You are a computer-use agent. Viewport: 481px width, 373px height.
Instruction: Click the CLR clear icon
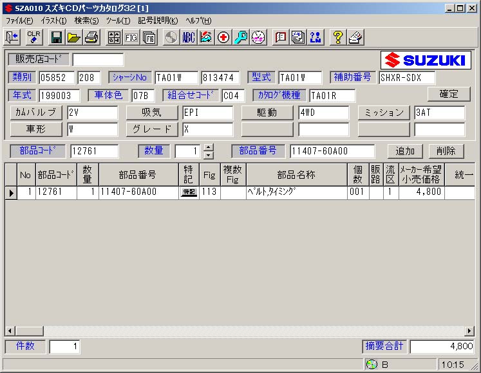pos(33,37)
